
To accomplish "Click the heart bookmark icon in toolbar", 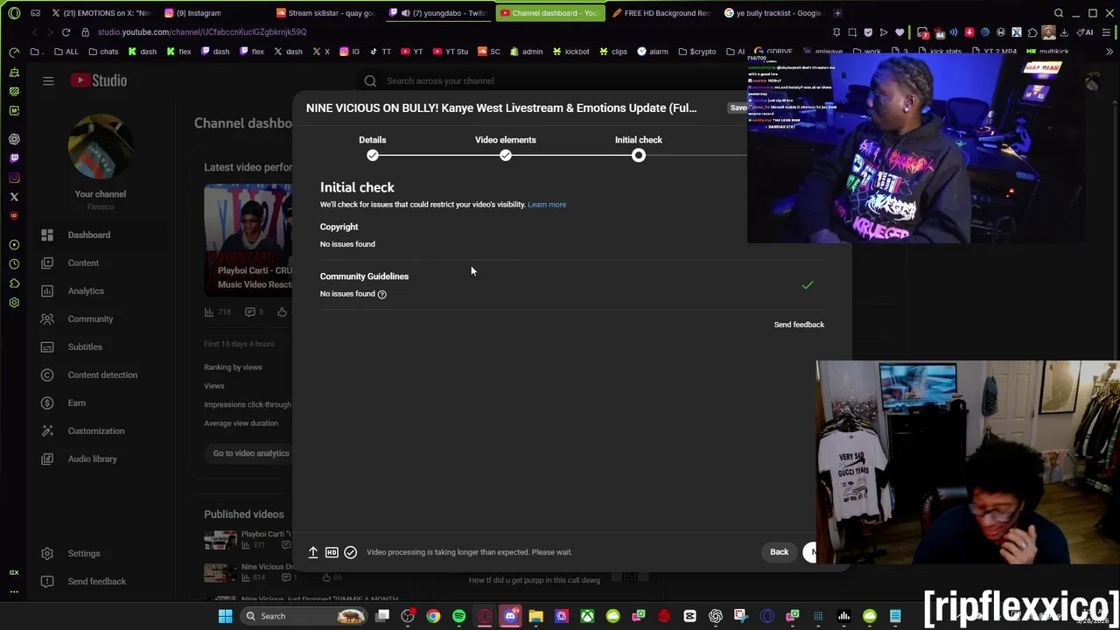I will [899, 32].
